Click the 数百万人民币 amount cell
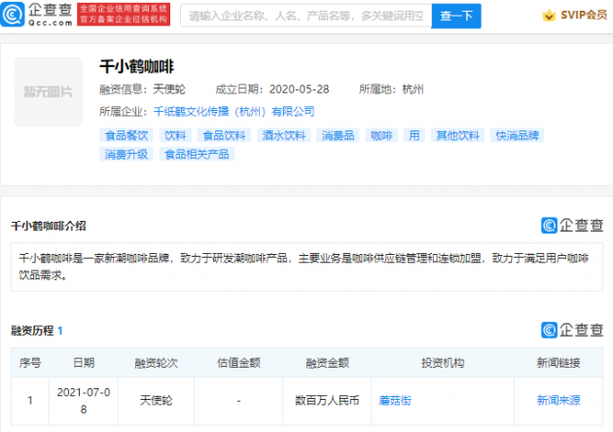The image size is (613, 432). 327,401
